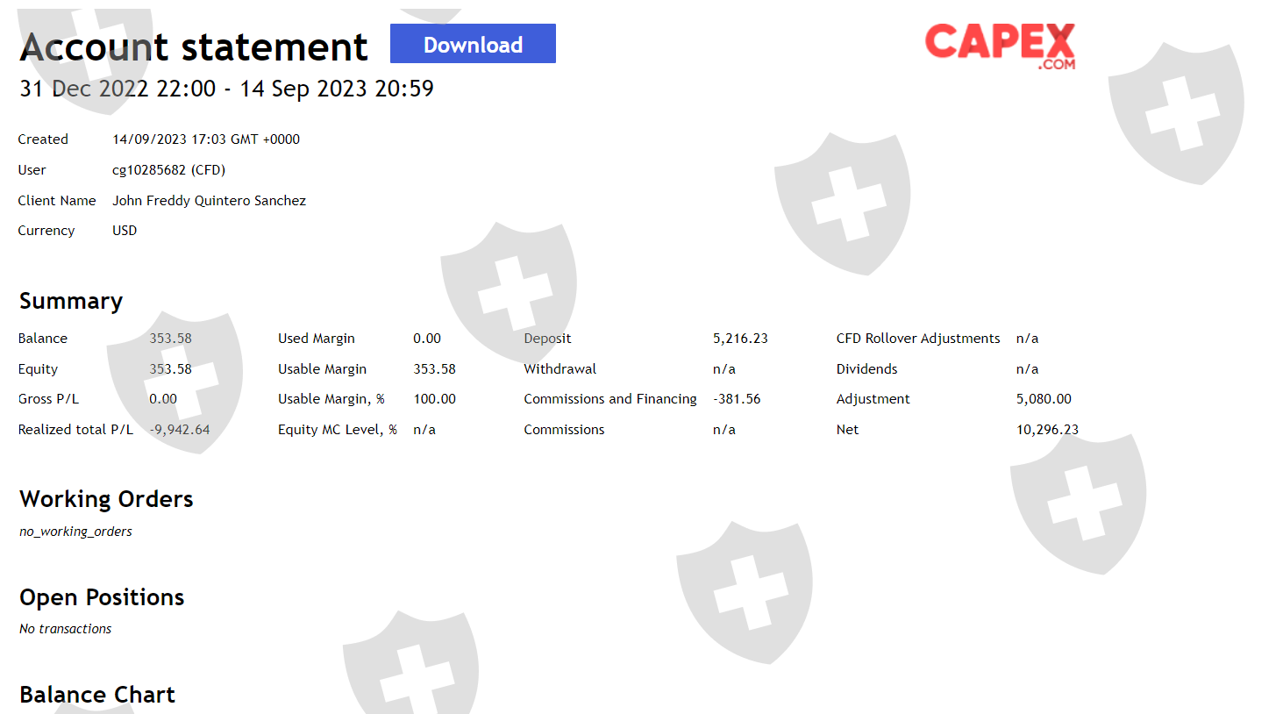Click the 'CFD Rollover Adjustments' label

918,339
